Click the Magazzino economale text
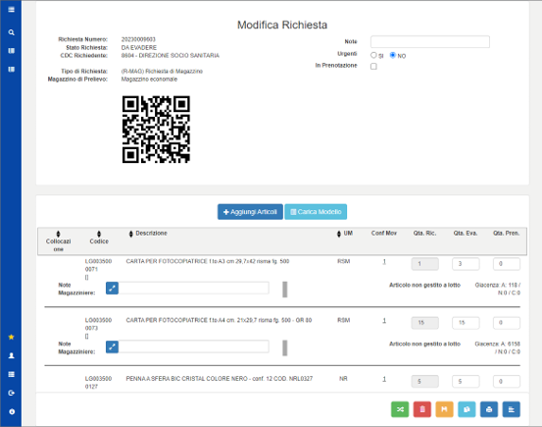This screenshot has height=427, width=542. (149, 80)
